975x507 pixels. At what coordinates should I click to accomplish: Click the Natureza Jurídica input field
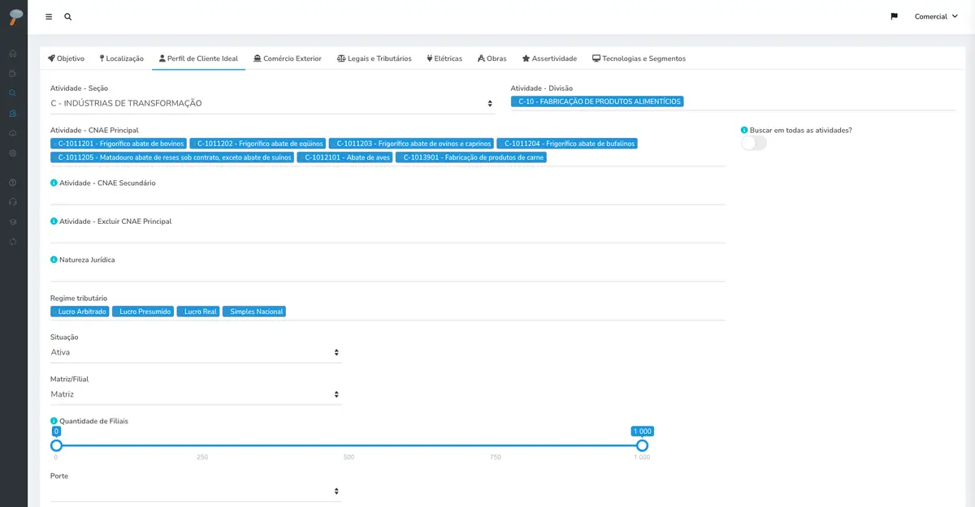tap(388, 273)
